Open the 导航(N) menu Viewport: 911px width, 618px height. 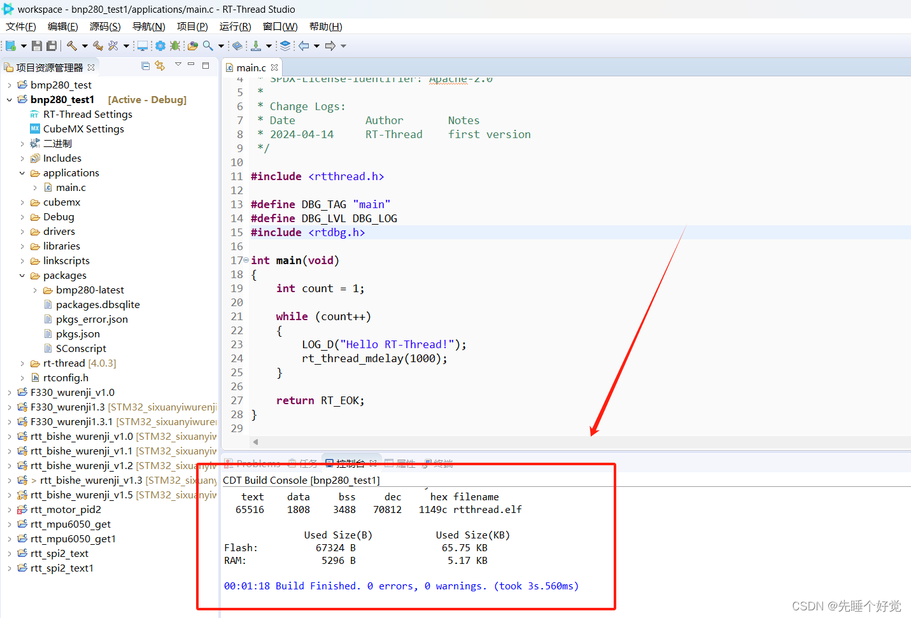[x=148, y=26]
